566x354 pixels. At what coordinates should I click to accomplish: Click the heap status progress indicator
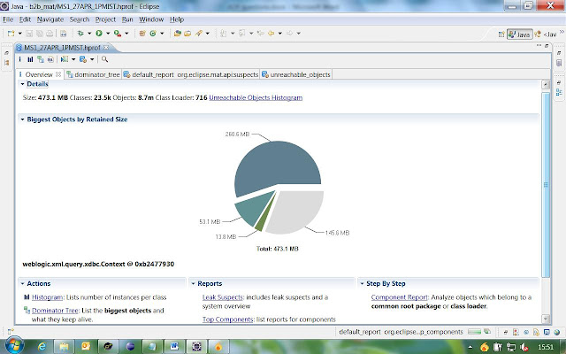474,332
